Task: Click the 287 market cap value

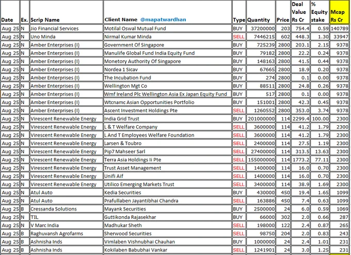Action: point(344,217)
